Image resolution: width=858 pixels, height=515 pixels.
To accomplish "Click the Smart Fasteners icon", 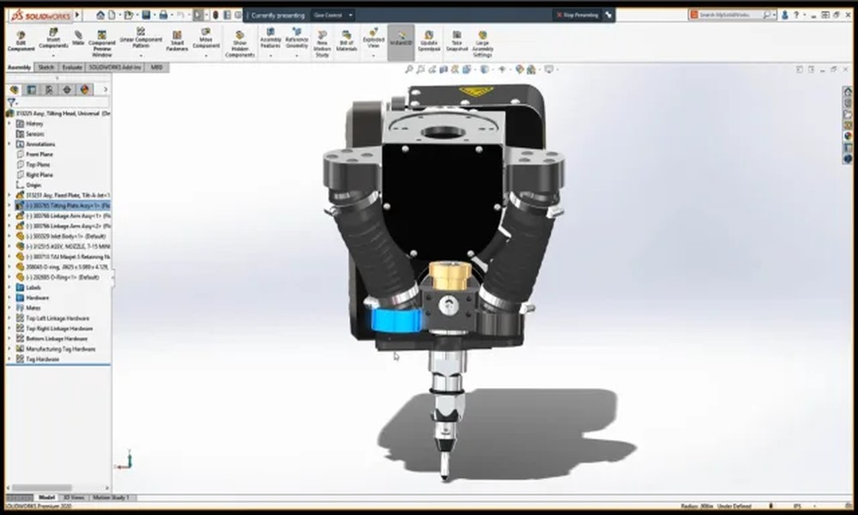I will coord(178,39).
